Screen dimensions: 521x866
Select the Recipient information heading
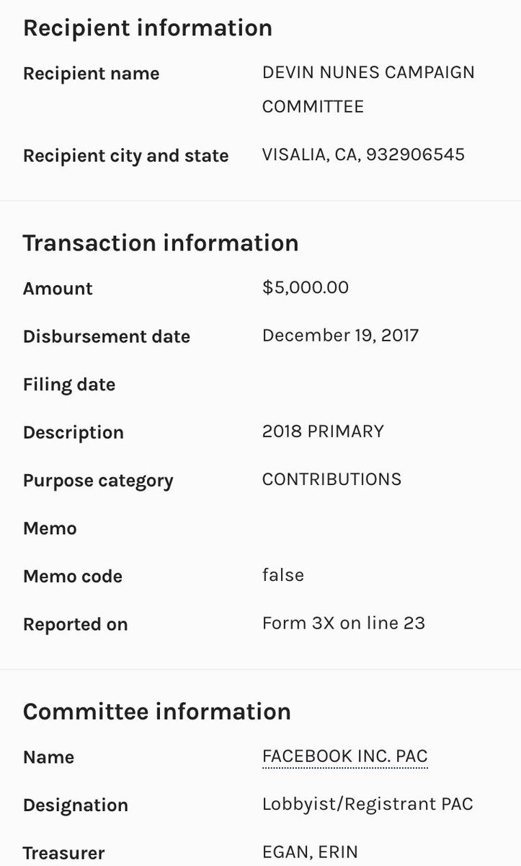[x=148, y=27]
